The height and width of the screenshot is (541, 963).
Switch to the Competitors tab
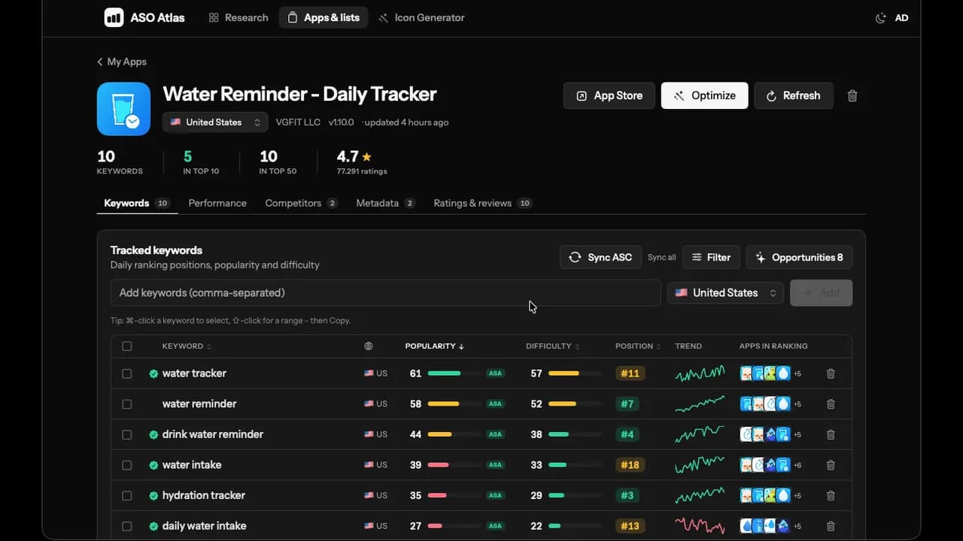301,203
